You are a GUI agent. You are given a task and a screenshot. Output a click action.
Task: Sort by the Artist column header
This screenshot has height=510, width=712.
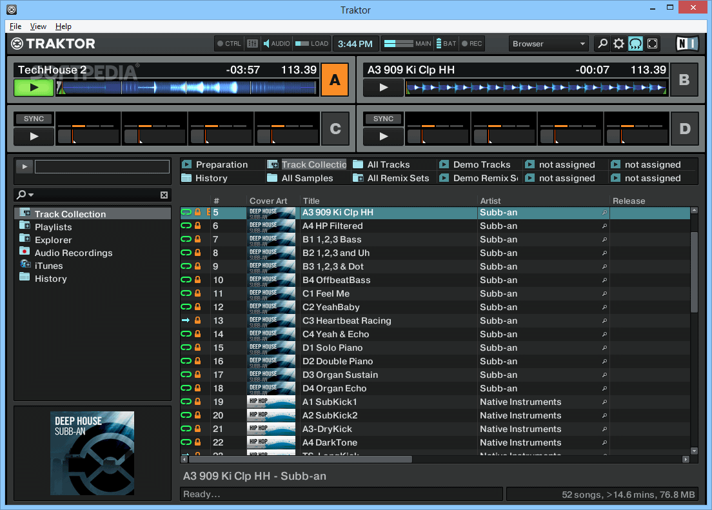[543, 201]
